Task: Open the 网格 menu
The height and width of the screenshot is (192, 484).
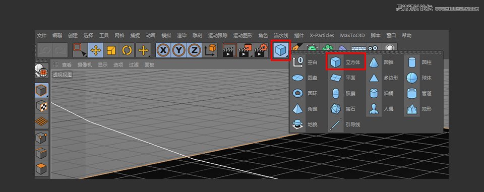Action: coord(119,35)
